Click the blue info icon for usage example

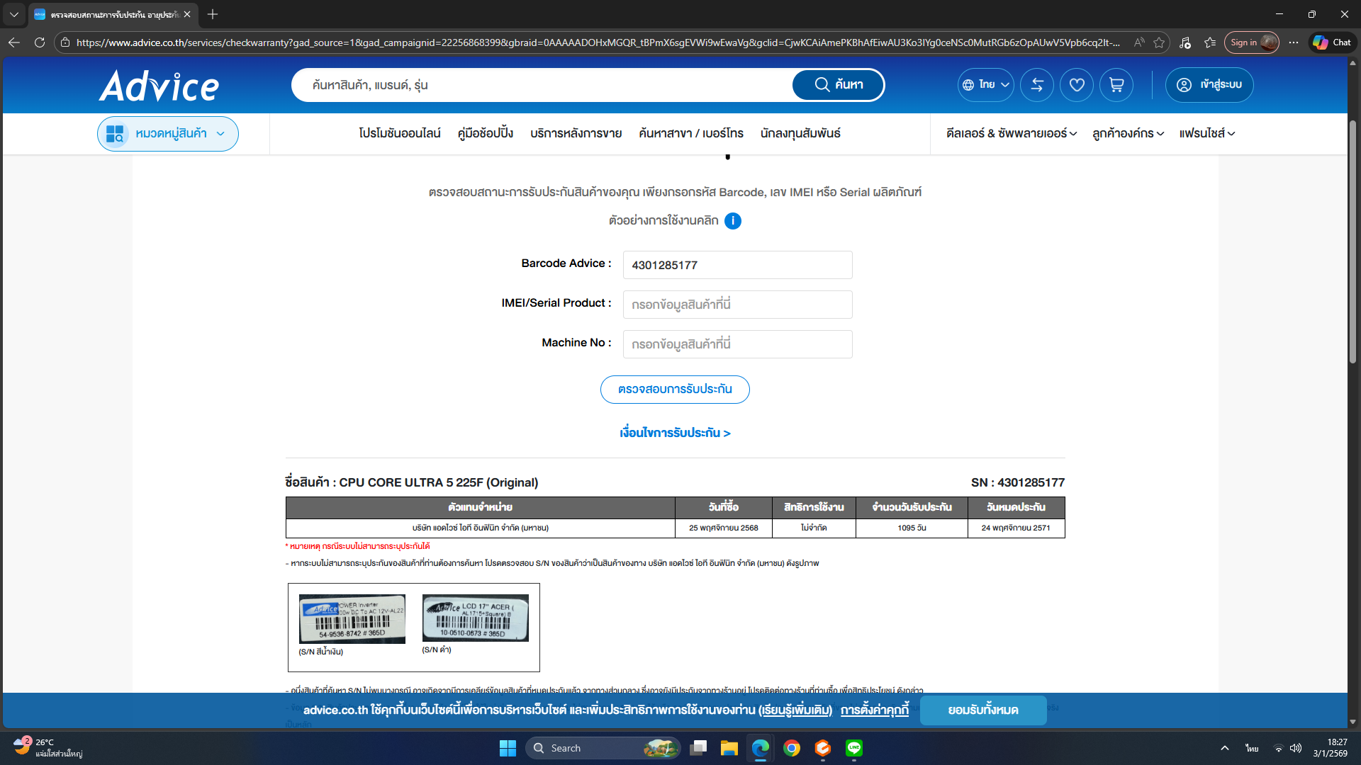pyautogui.click(x=733, y=221)
